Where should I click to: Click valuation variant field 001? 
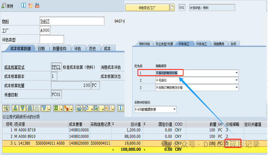pos(182,8)
